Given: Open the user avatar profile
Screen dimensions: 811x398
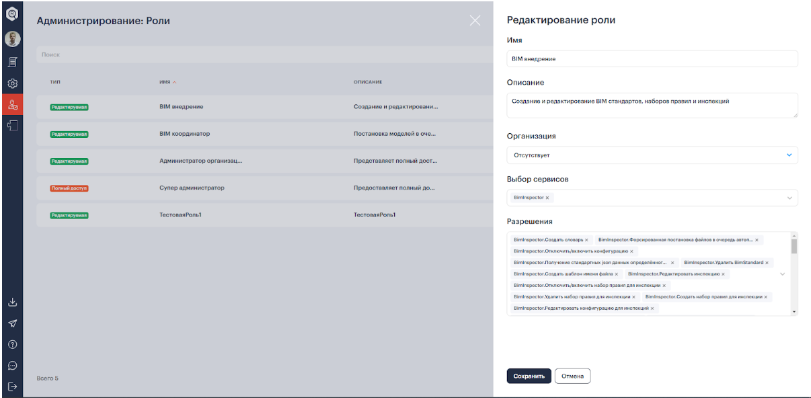Looking at the screenshot, I should (12, 39).
